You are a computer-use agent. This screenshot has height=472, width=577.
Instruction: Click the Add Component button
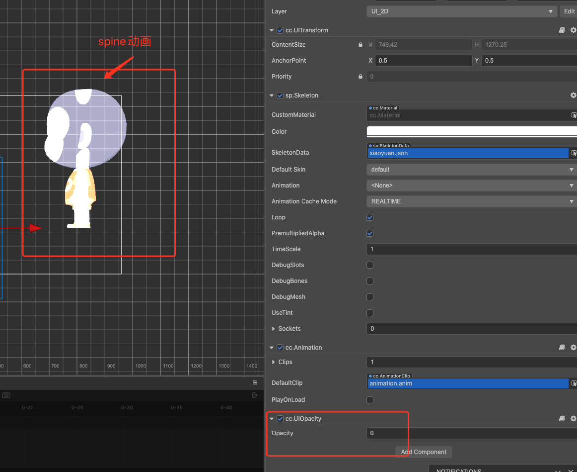coord(424,452)
